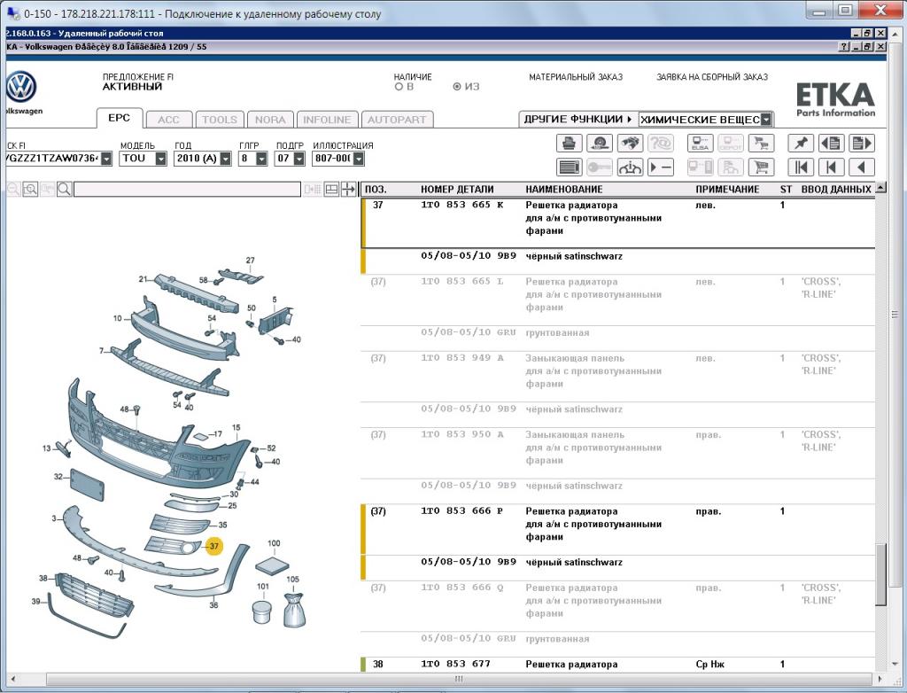
Task: Click the zoom-out magnifier icon
Action: click(x=12, y=189)
